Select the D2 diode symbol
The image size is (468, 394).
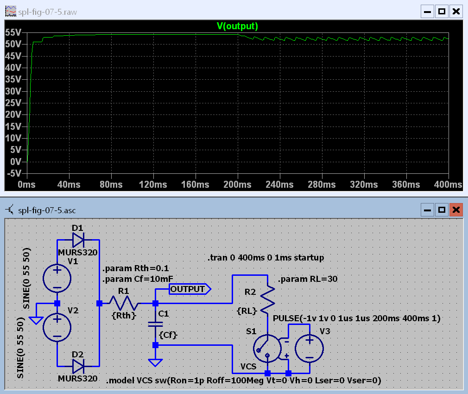pos(78,366)
